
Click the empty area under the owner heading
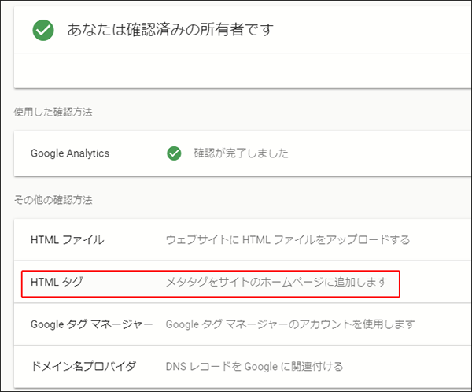point(242,71)
